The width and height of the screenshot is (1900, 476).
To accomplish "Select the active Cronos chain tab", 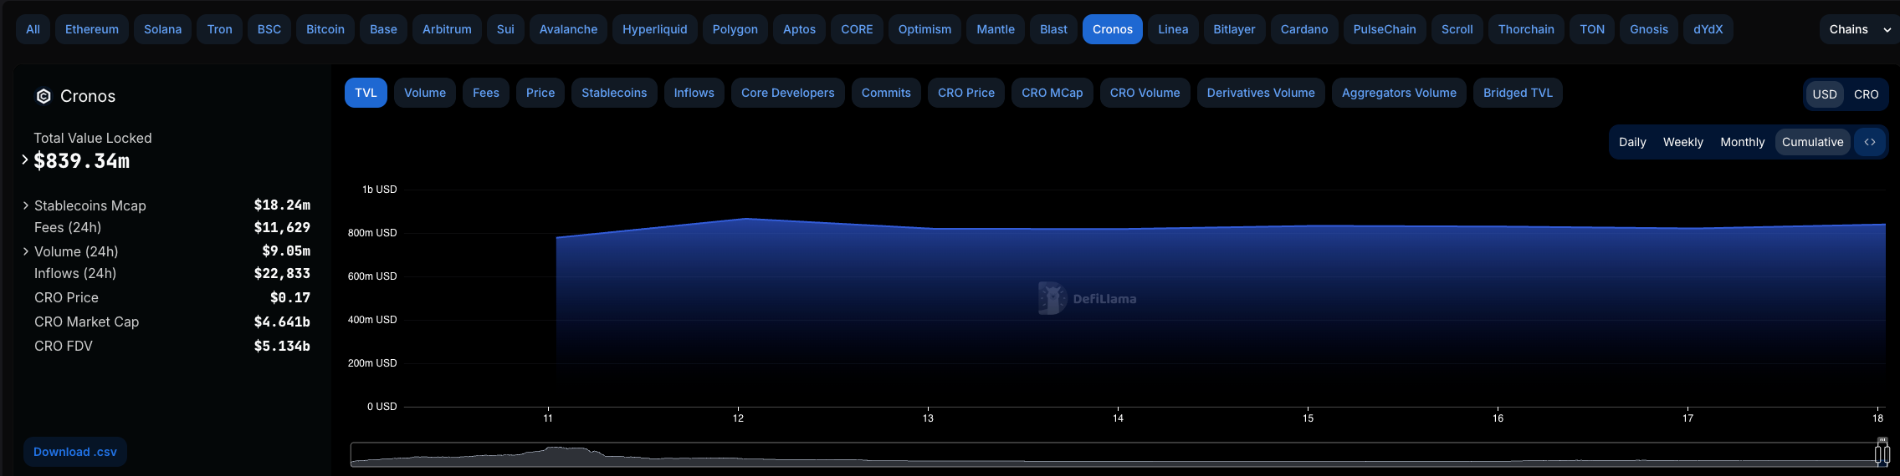I will (x=1113, y=29).
